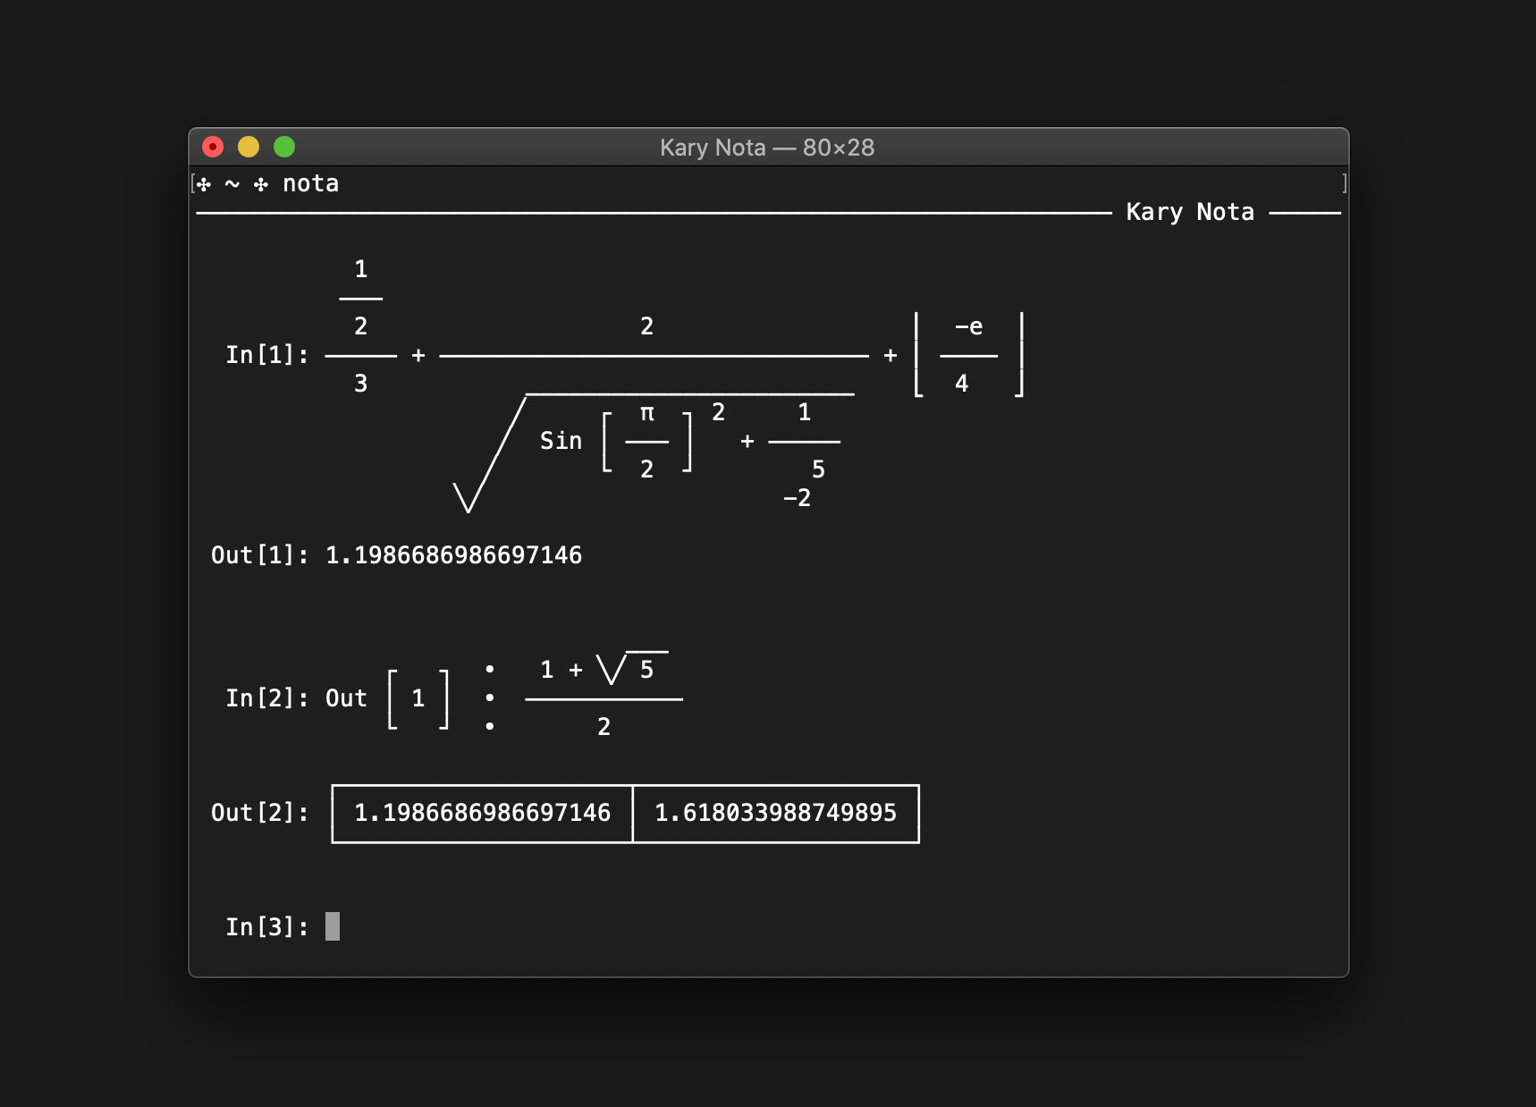Viewport: 1536px width, 1107px height.
Task: Click the red close window button
Action: [x=213, y=147]
